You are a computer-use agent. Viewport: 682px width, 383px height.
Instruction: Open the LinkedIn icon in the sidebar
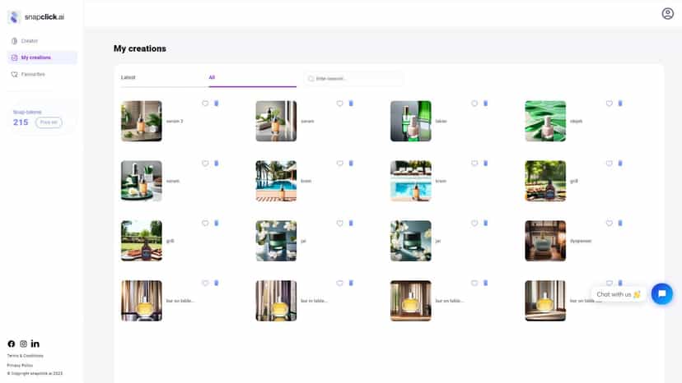pos(35,344)
